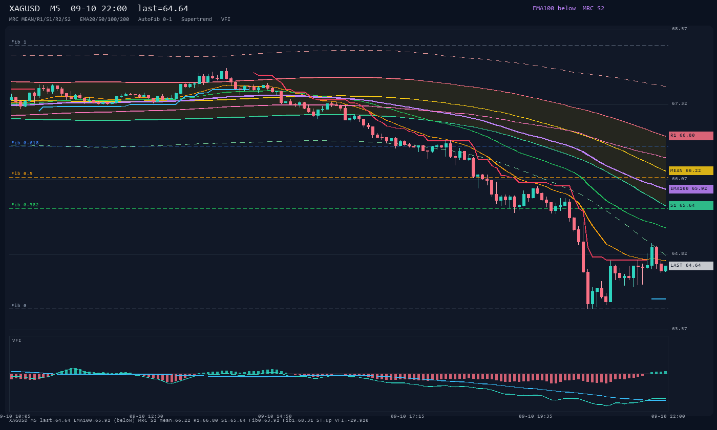
Task: Click the 'EMA20/50/100/200' legend entry
Action: pos(104,19)
